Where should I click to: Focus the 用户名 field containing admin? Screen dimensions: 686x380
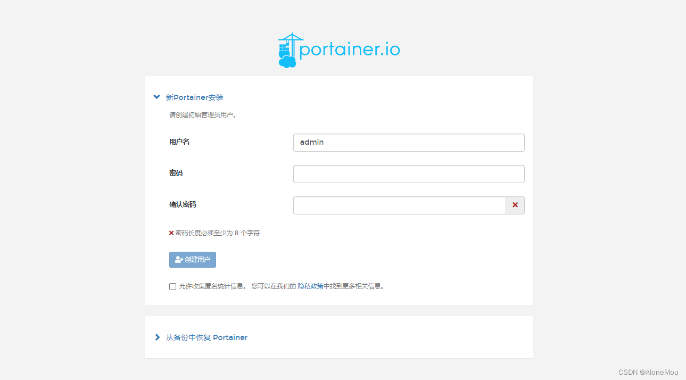(x=408, y=143)
